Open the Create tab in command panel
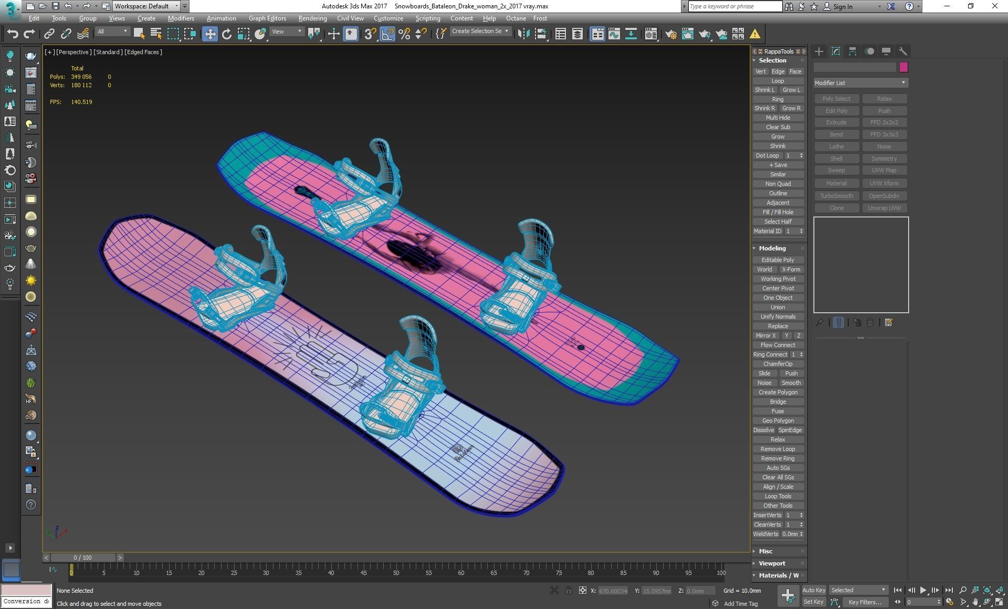The height and width of the screenshot is (609, 1008). (819, 51)
